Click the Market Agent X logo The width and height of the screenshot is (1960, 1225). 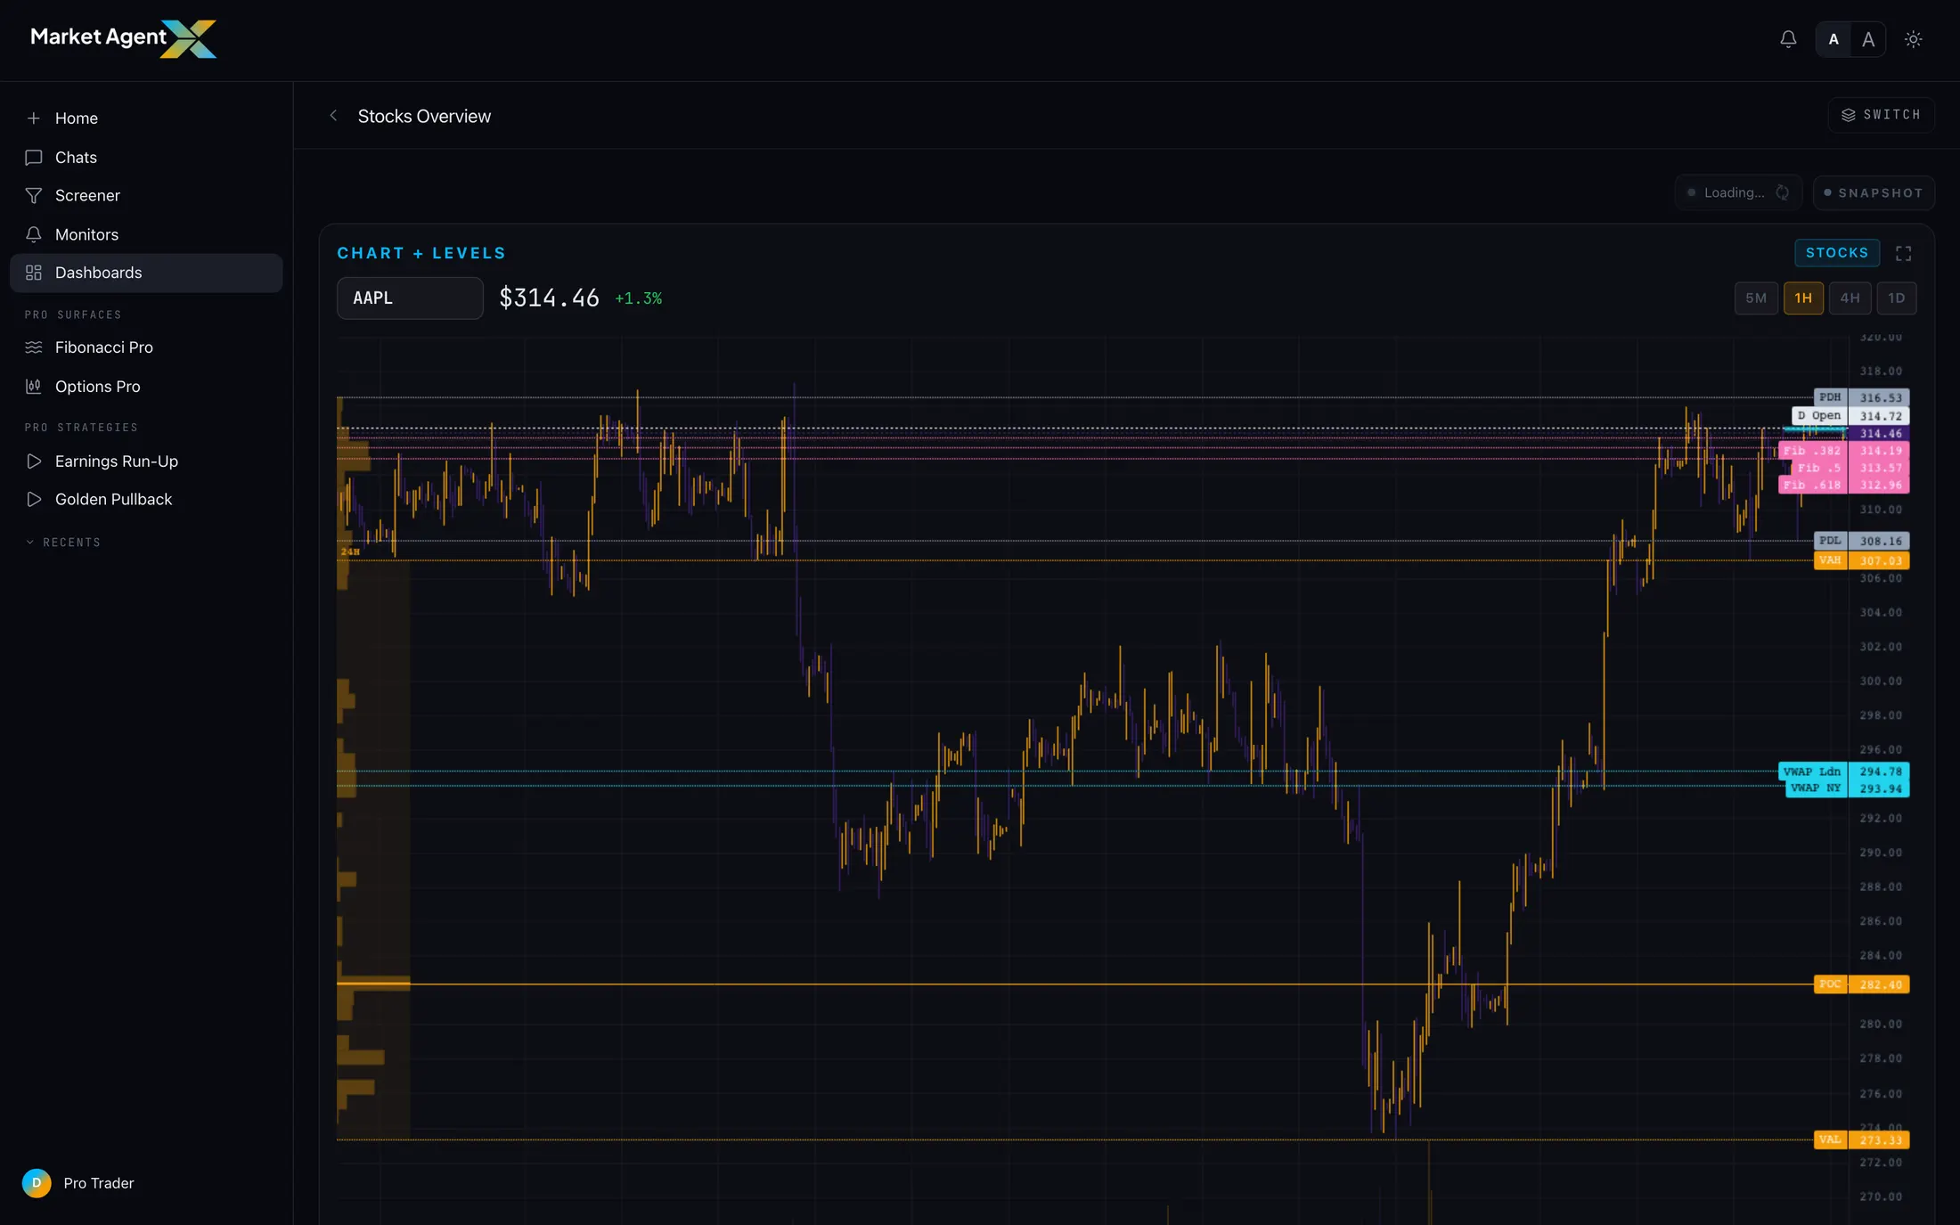123,38
